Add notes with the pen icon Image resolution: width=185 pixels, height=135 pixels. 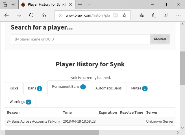point(153,15)
